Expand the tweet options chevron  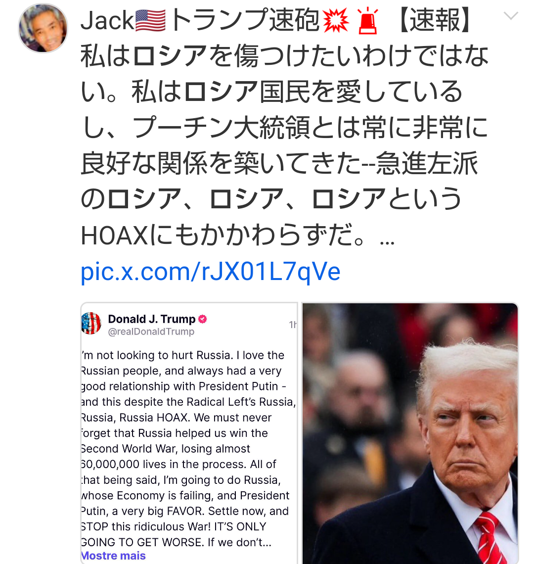pyautogui.click(x=511, y=16)
